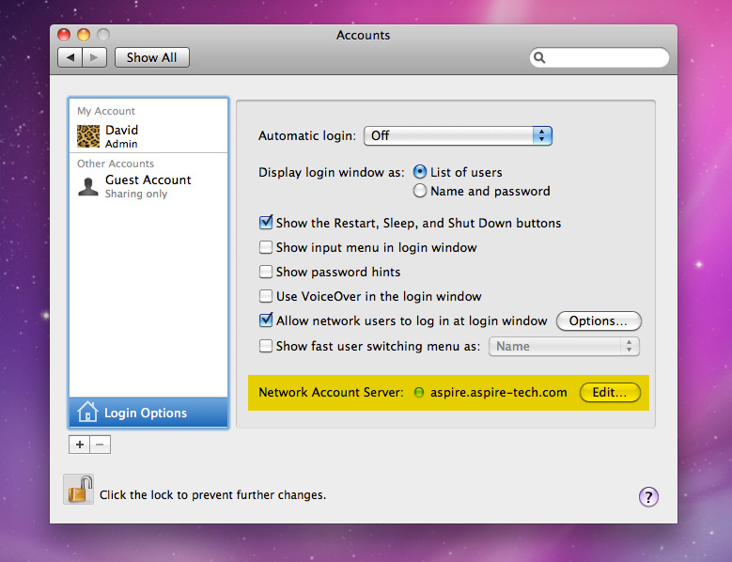Enable Show fast user switching menu checkbox

(266, 346)
